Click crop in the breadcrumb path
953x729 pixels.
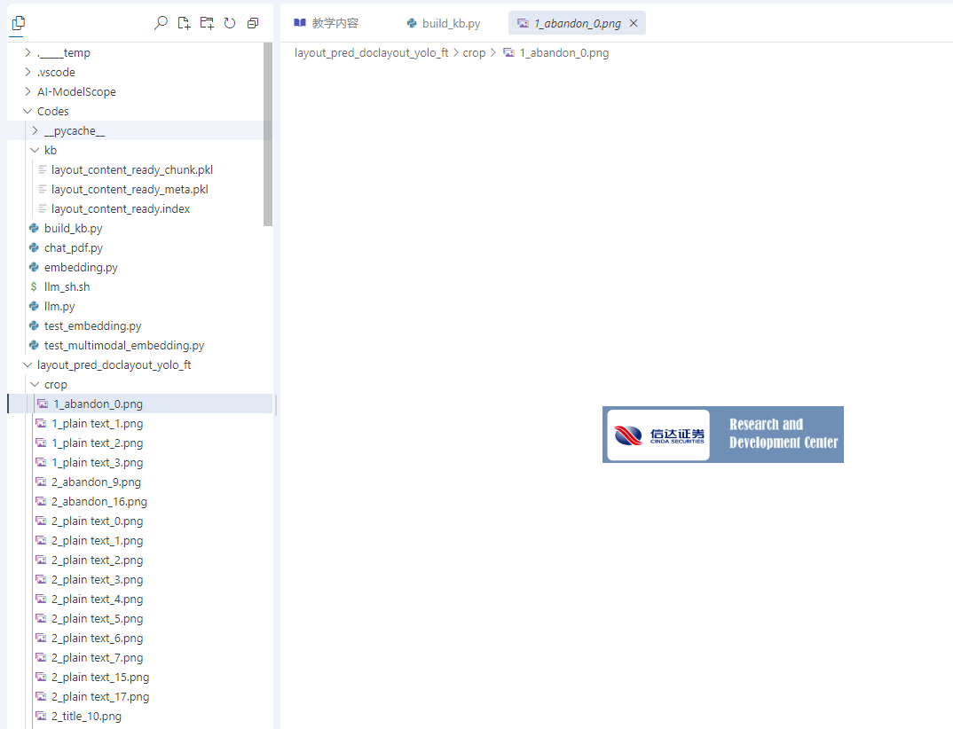coord(474,53)
